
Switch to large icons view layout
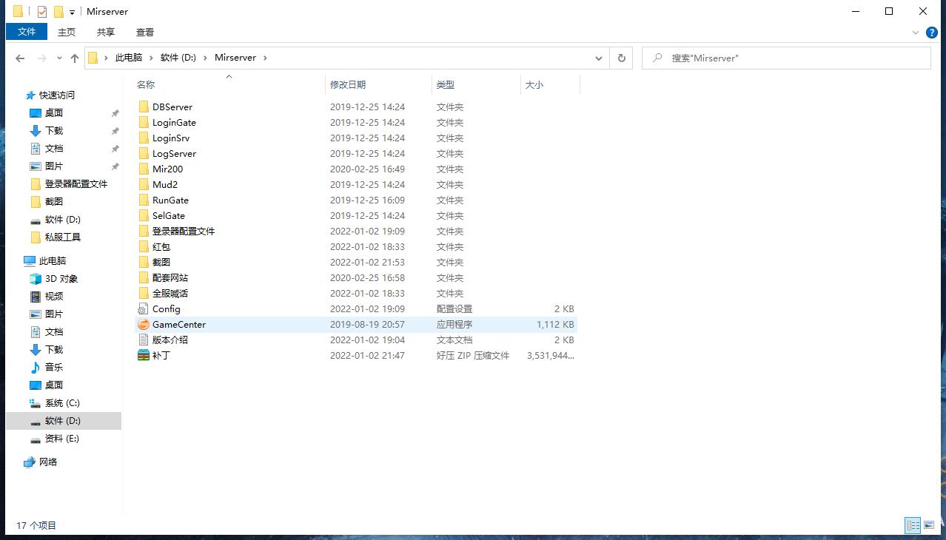point(929,525)
